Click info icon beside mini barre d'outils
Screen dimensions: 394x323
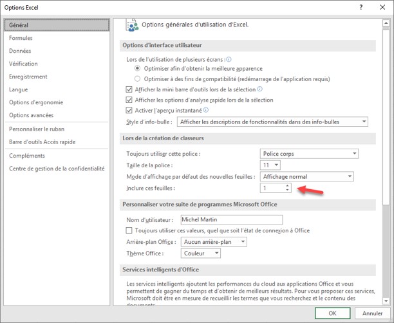(x=260, y=89)
